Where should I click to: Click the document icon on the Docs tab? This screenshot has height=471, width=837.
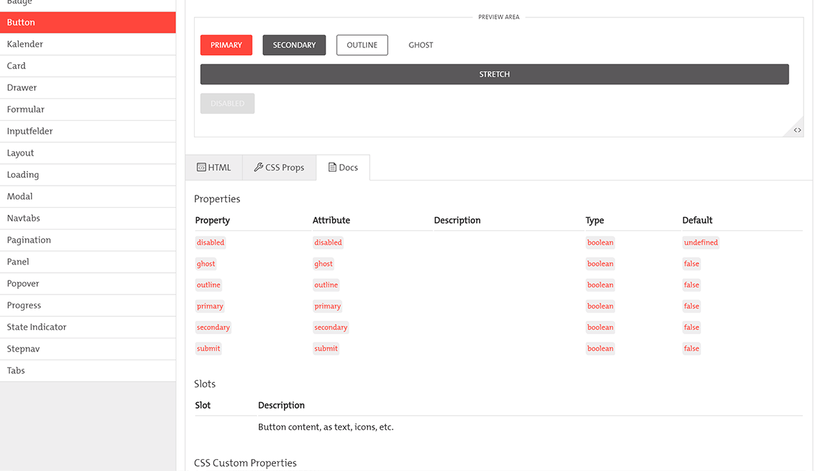[x=333, y=167]
